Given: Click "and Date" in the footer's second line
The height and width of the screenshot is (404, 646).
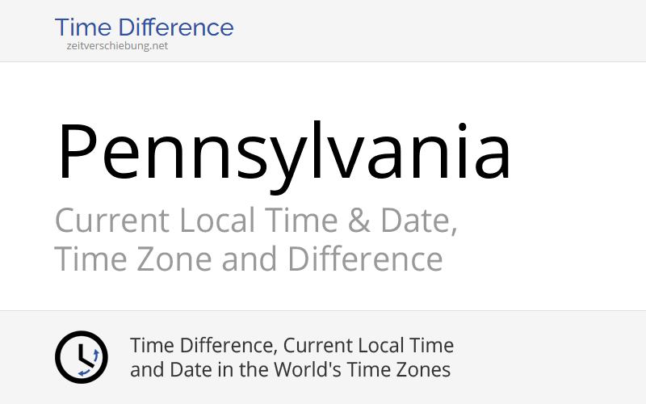Looking at the screenshot, I should click(166, 370).
